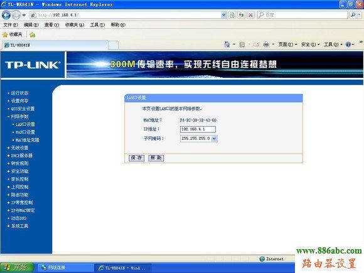Open the 子网掩码 255.255.255.0 dropdown
This screenshot has width=364, height=273.
tap(199, 139)
